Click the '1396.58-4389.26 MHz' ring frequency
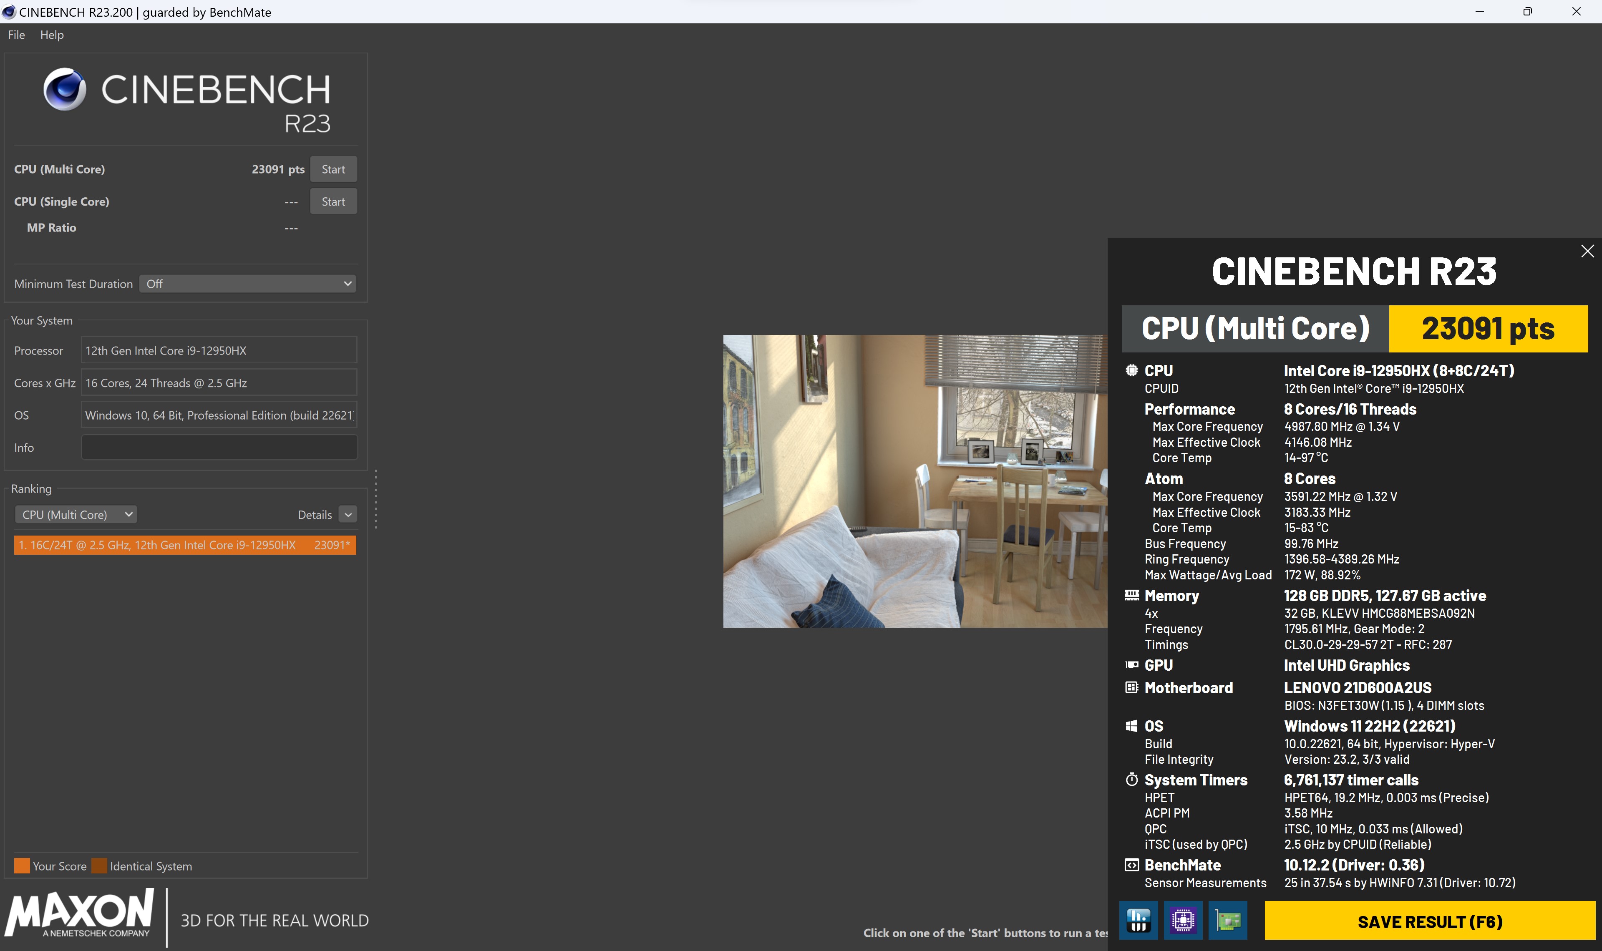The image size is (1602, 951). pos(1342,559)
